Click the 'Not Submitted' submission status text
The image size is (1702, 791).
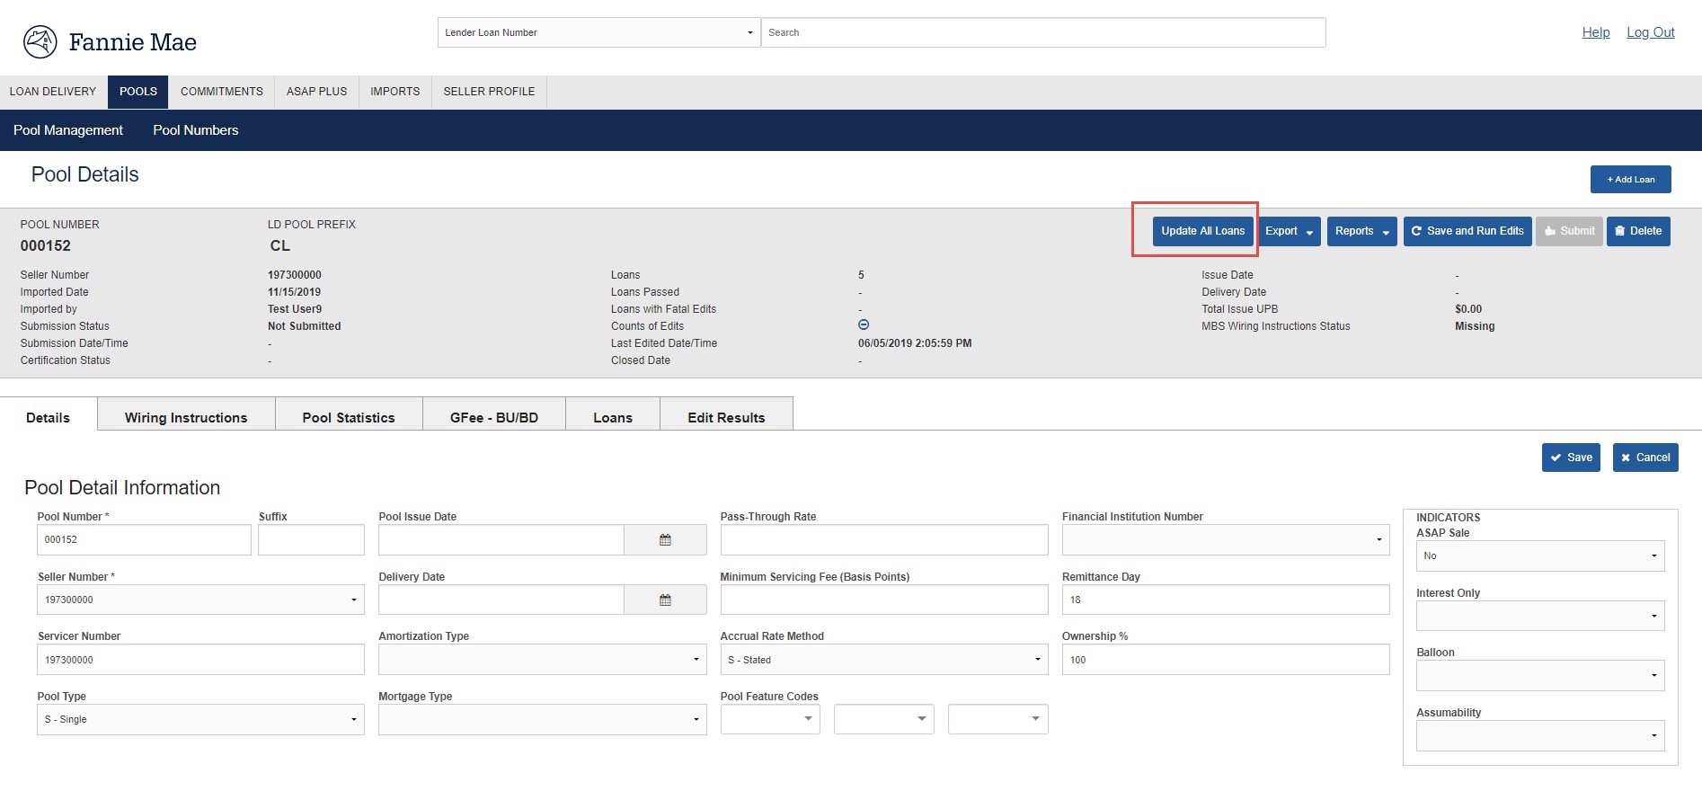[305, 326]
